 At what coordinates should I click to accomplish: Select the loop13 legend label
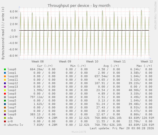tap(13, 87)
